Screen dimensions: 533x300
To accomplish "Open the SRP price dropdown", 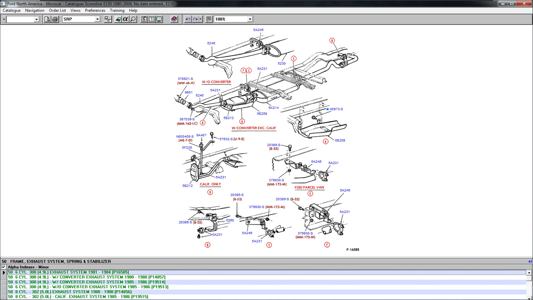I will [x=97, y=19].
